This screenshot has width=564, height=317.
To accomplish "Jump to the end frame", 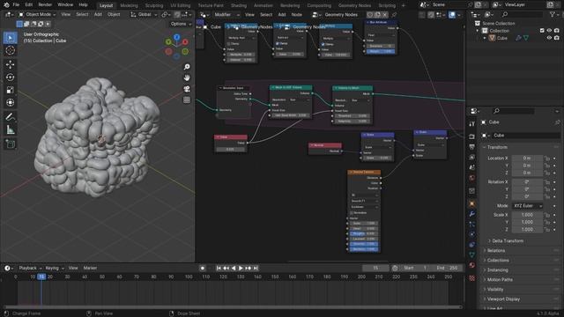I will [256, 268].
